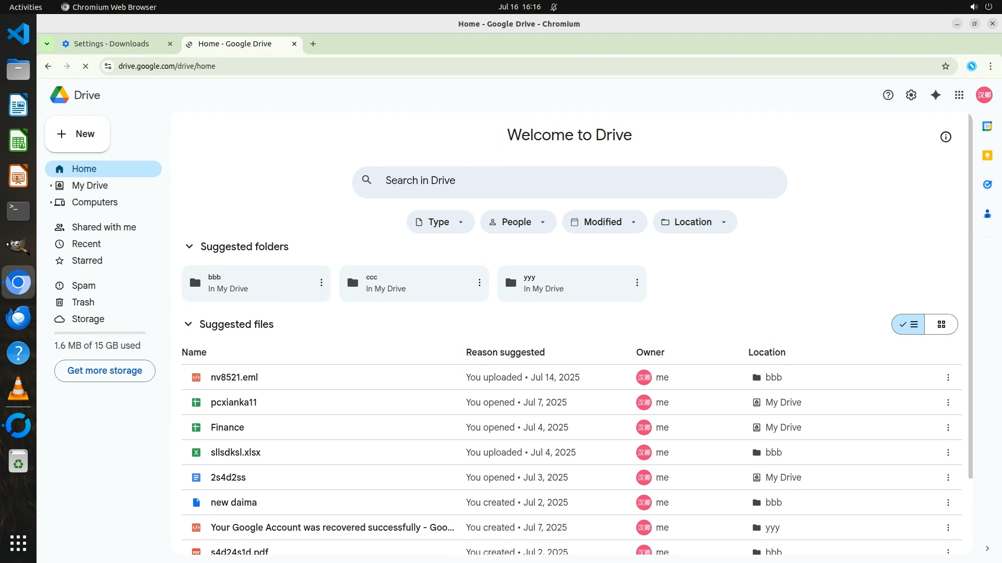Open Help and support icon
1002x563 pixels.
point(888,95)
